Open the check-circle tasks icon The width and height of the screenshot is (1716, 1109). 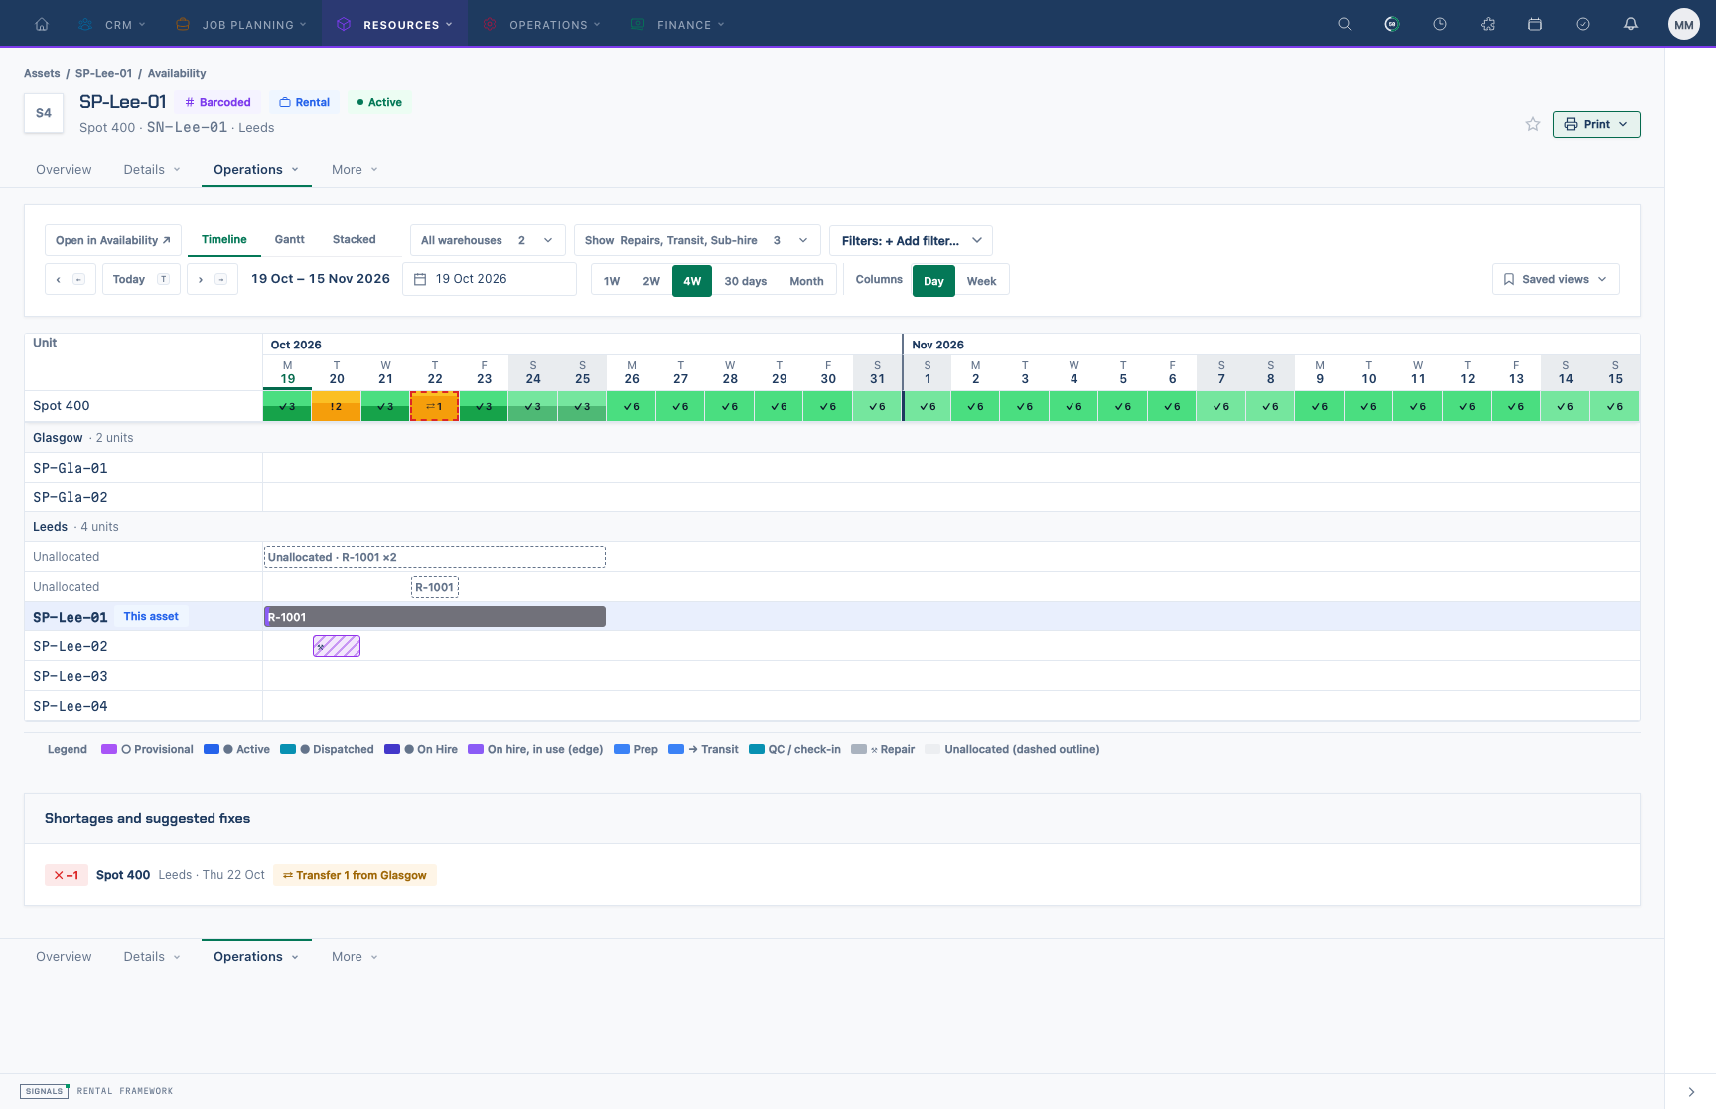coord(1583,24)
